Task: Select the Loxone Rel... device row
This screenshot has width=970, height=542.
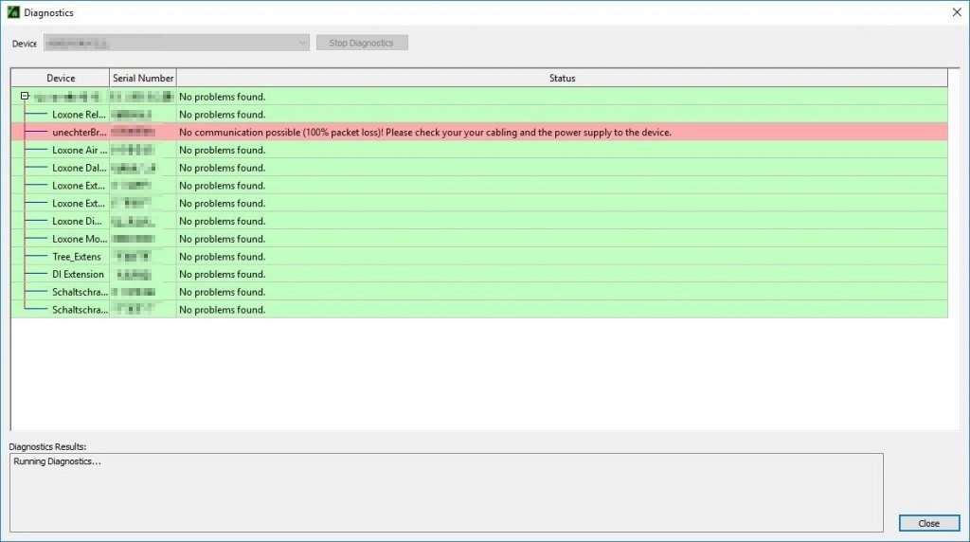Action: (x=79, y=115)
